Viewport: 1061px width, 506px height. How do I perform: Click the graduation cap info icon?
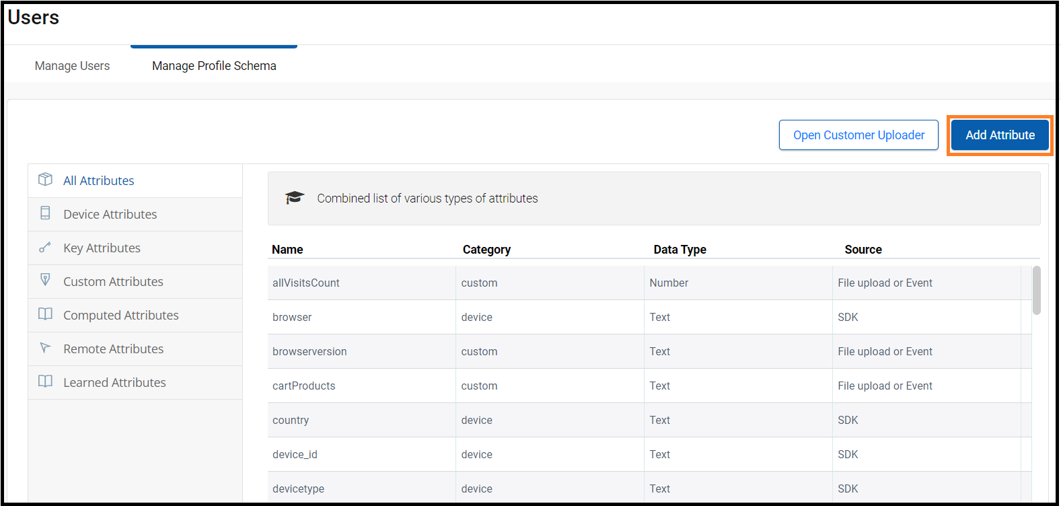pos(294,198)
